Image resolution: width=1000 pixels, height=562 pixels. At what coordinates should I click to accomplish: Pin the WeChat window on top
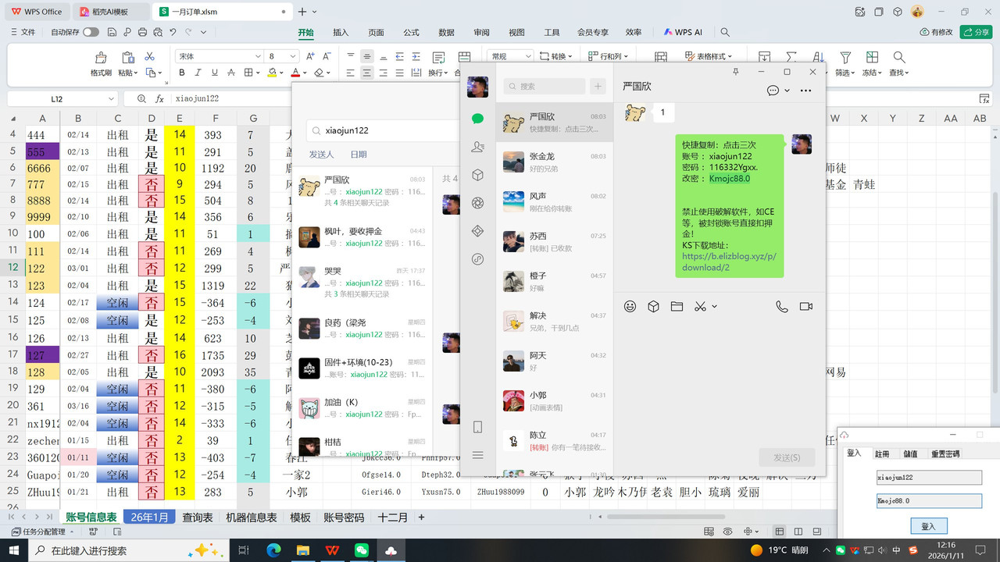point(736,72)
